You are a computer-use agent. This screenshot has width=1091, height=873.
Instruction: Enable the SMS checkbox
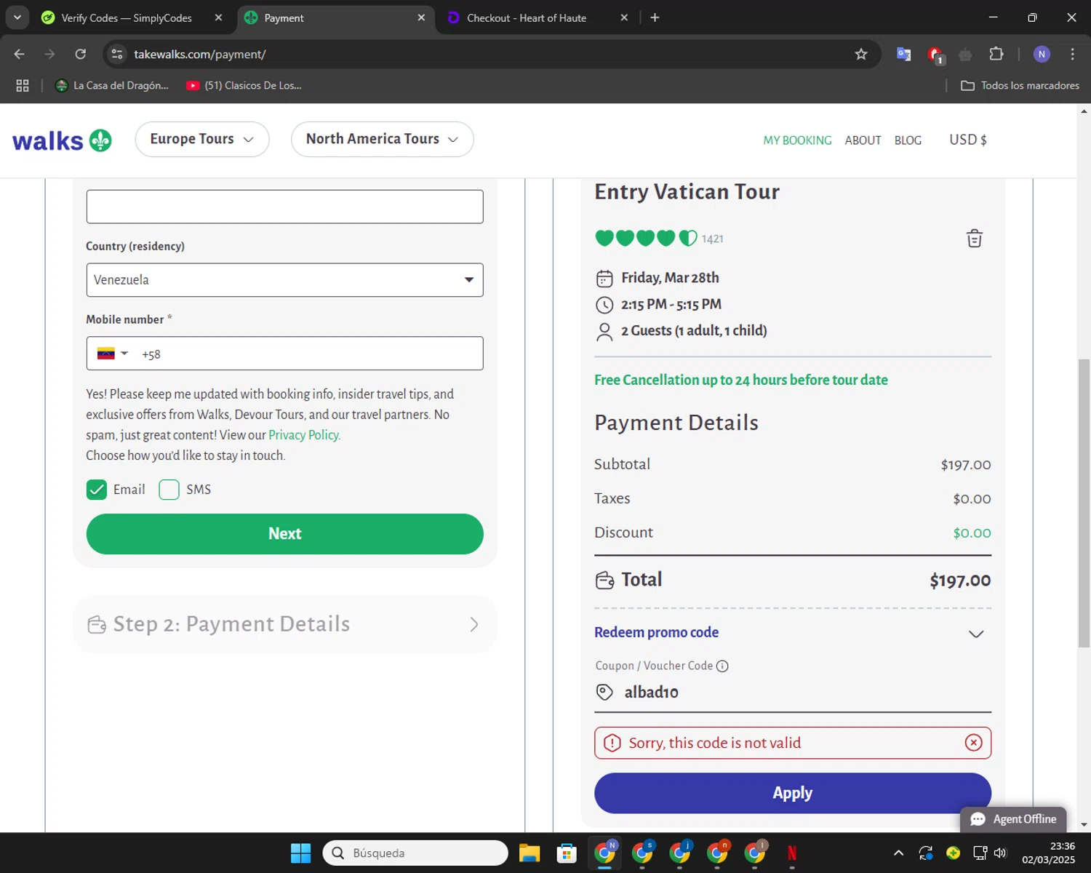[x=169, y=490]
